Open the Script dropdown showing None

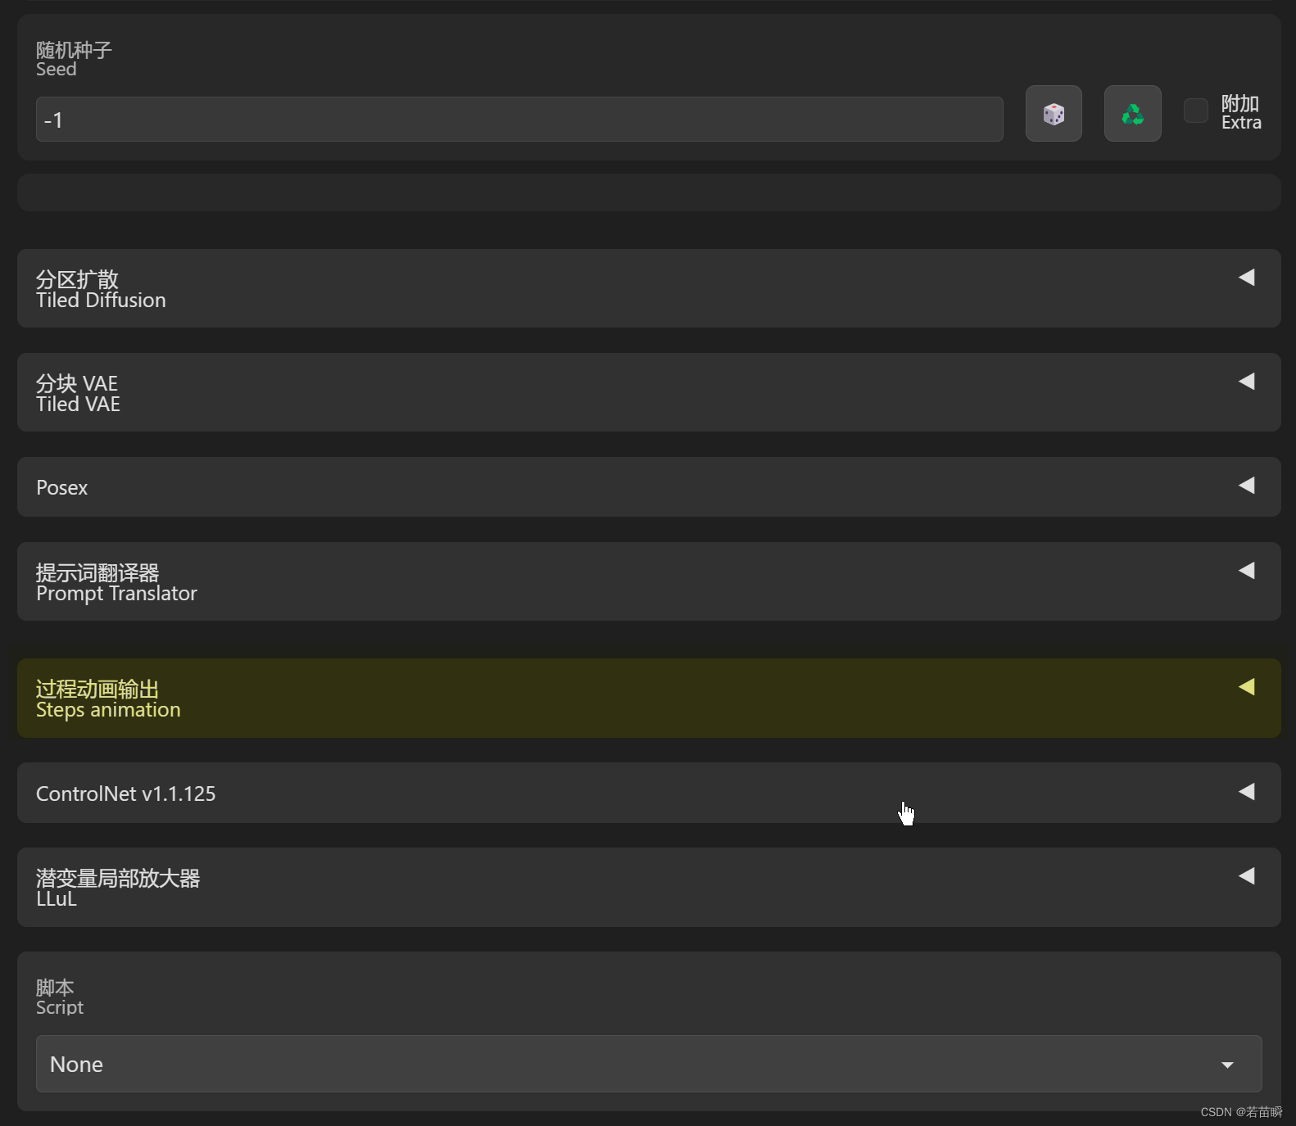pyautogui.click(x=649, y=1064)
